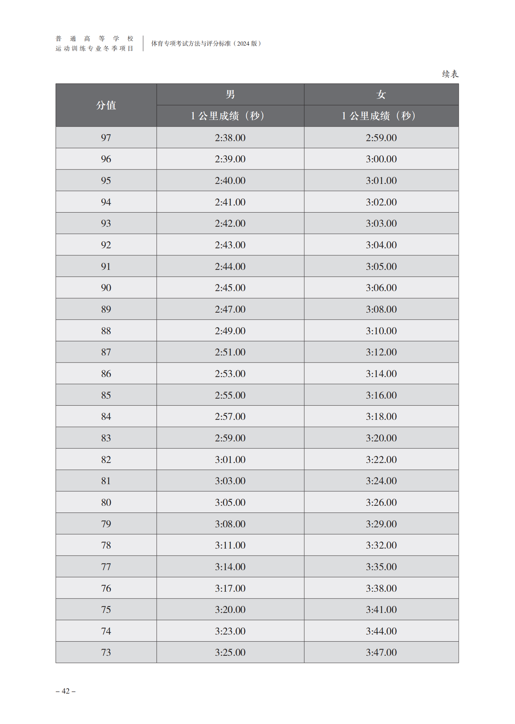This screenshot has height=724, width=515.
Task: Click the male 1公里成绩（秒） subheader
Action: point(230,116)
